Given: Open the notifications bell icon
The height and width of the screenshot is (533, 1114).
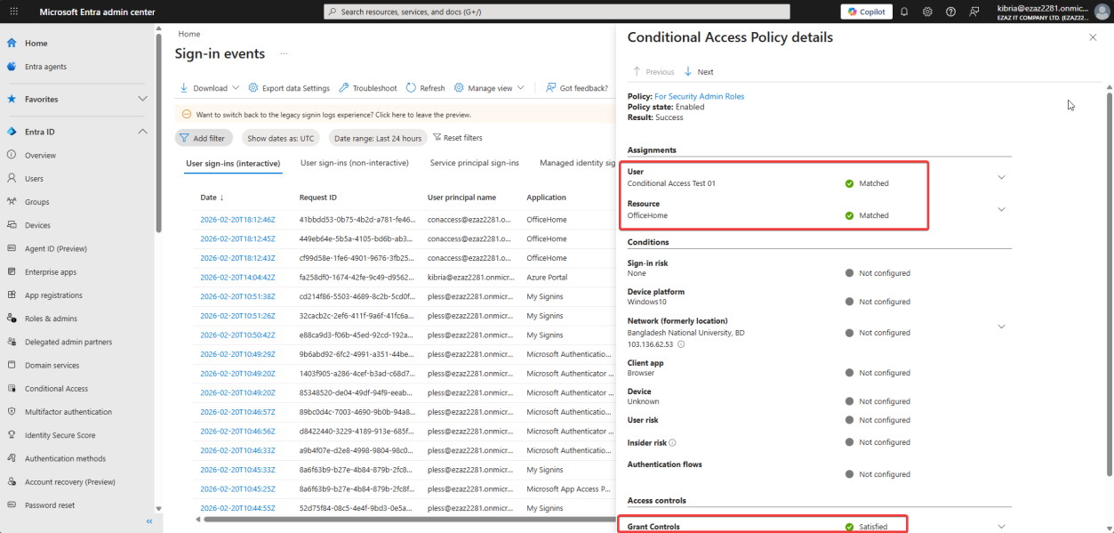Looking at the screenshot, I should coord(904,12).
